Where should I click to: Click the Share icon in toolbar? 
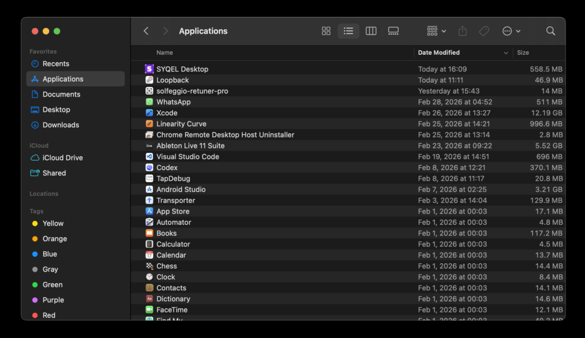[x=463, y=31]
